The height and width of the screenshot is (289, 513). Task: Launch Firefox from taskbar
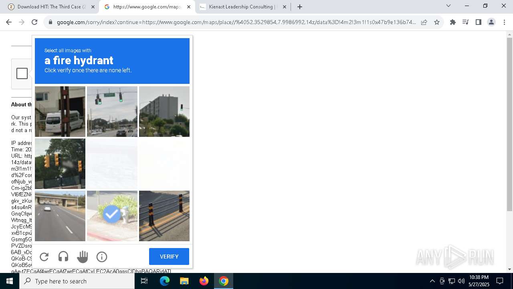[204, 281]
